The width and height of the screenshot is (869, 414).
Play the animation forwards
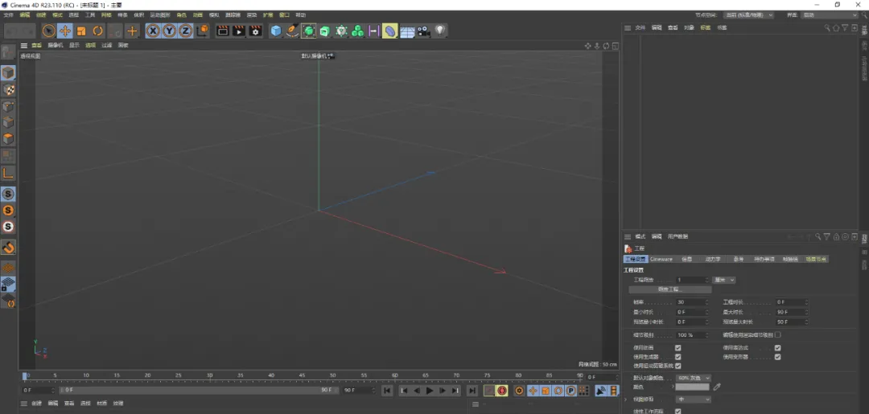430,391
